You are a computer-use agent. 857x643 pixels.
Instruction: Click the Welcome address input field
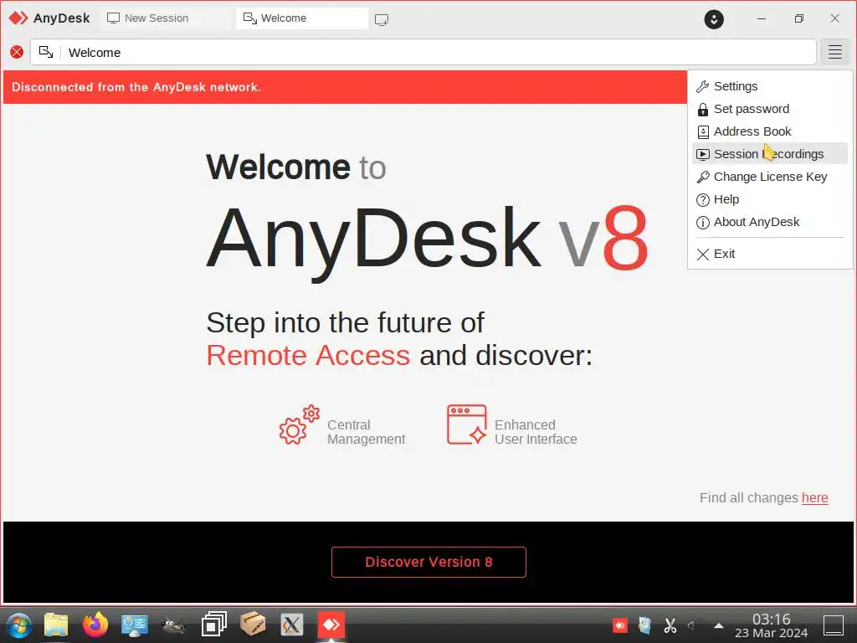pyautogui.click(x=423, y=53)
